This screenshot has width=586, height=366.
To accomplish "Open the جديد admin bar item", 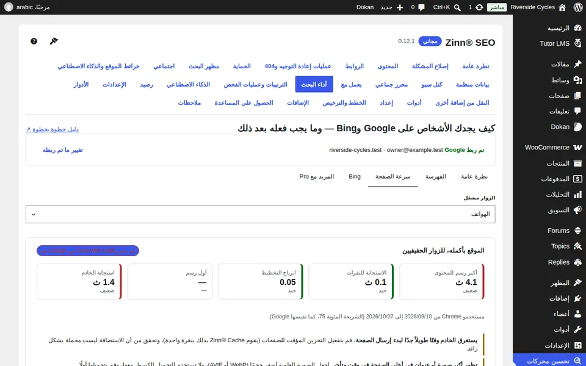I will coord(392,7).
